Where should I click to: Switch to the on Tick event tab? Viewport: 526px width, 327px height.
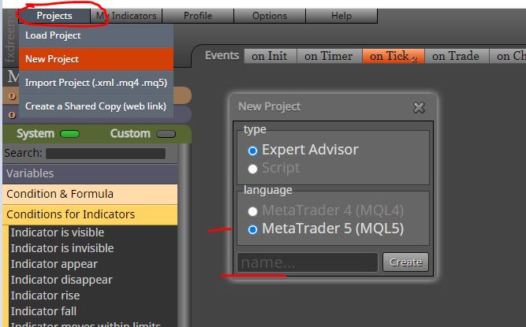click(x=394, y=56)
